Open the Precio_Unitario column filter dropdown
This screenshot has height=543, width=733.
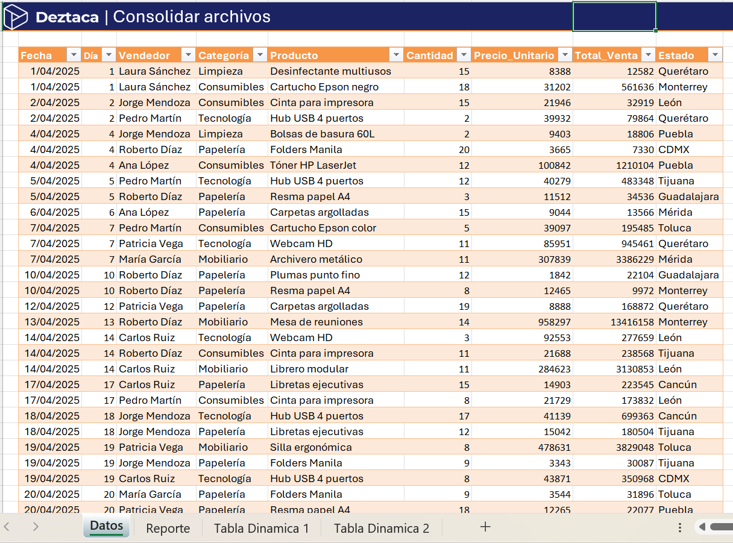point(565,55)
